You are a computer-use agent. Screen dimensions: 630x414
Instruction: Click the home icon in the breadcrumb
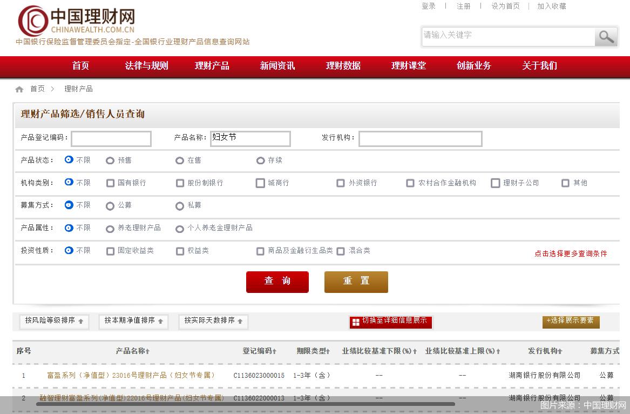point(19,89)
